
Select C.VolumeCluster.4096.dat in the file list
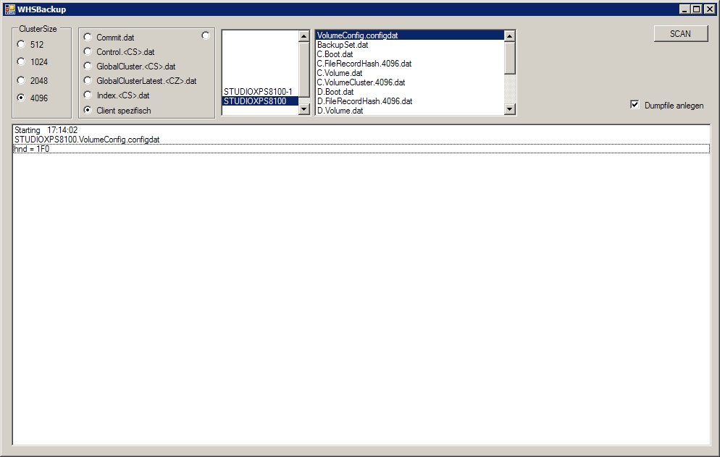(409, 82)
